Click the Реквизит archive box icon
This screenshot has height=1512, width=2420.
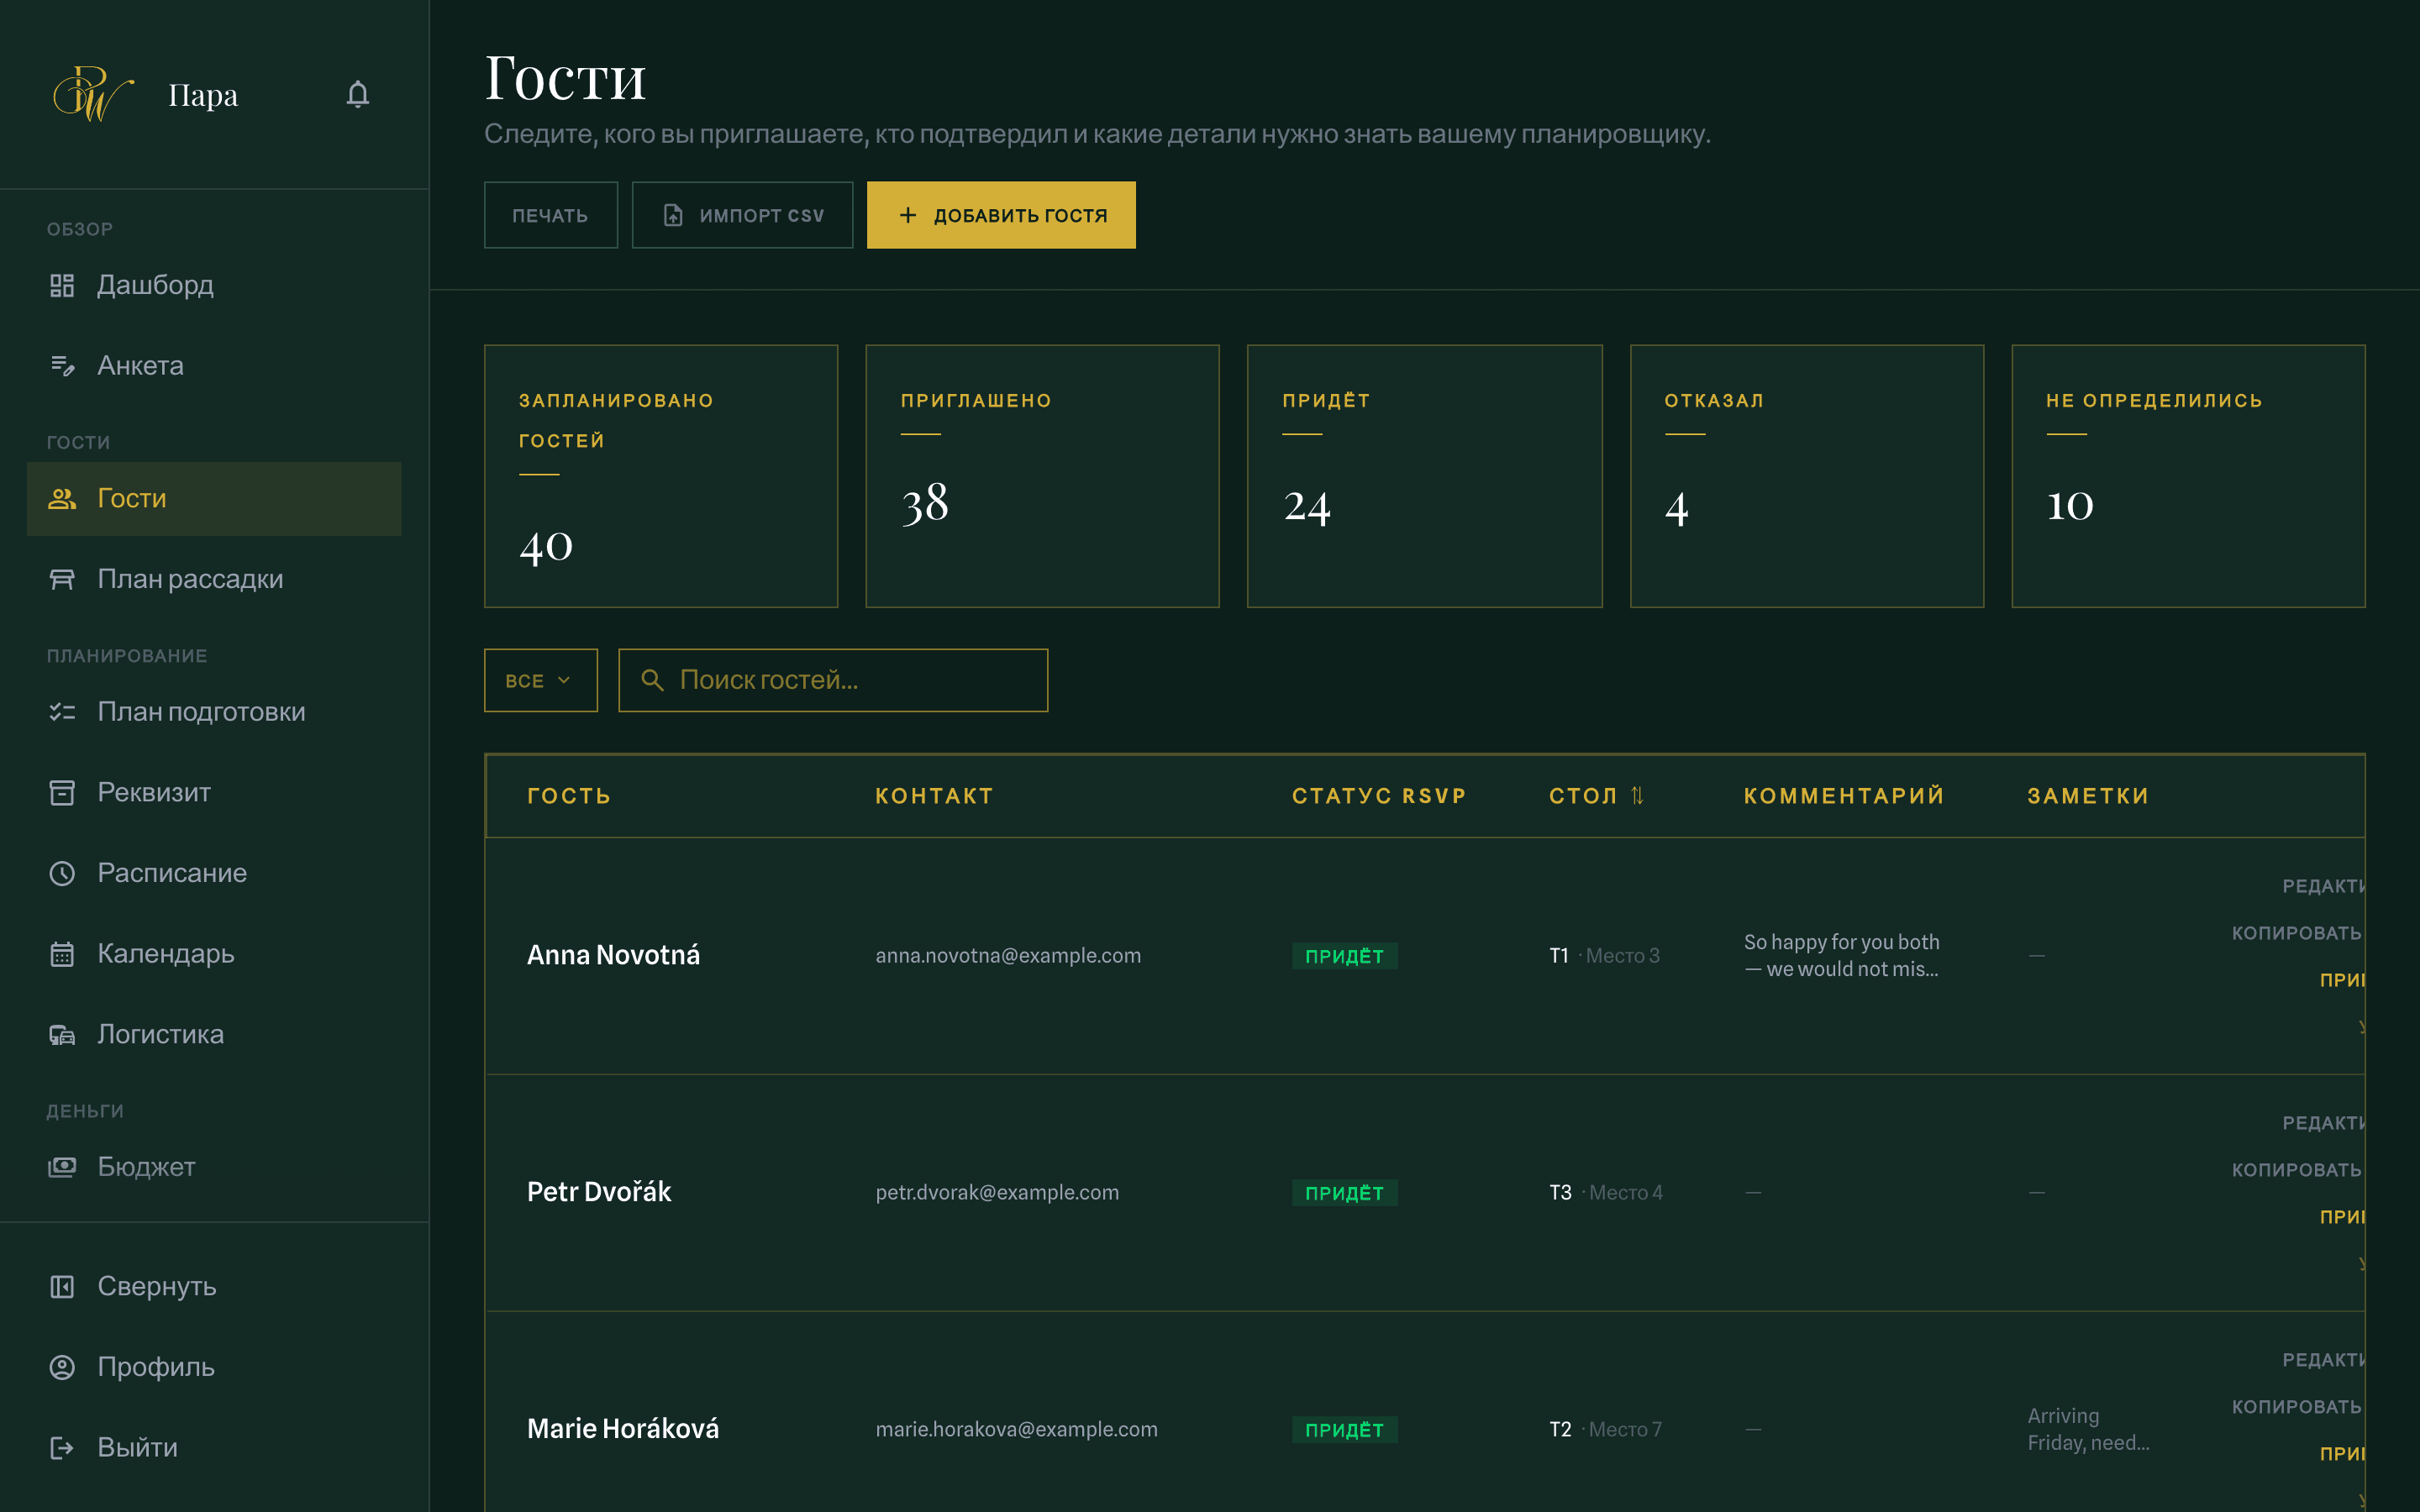click(x=62, y=793)
